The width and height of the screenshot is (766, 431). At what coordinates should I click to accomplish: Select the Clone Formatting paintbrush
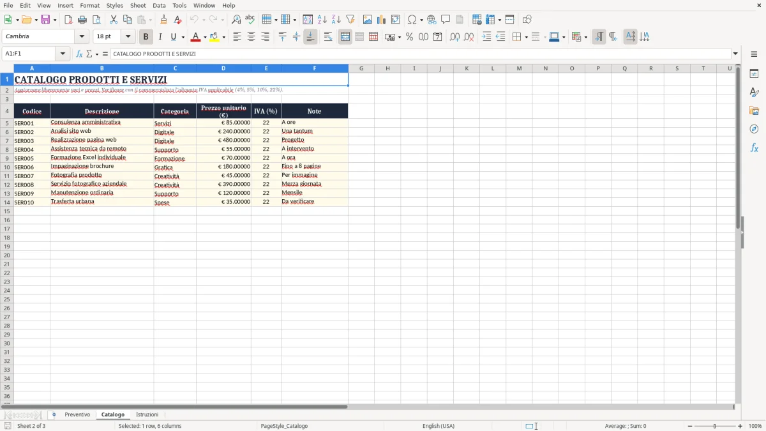point(163,20)
